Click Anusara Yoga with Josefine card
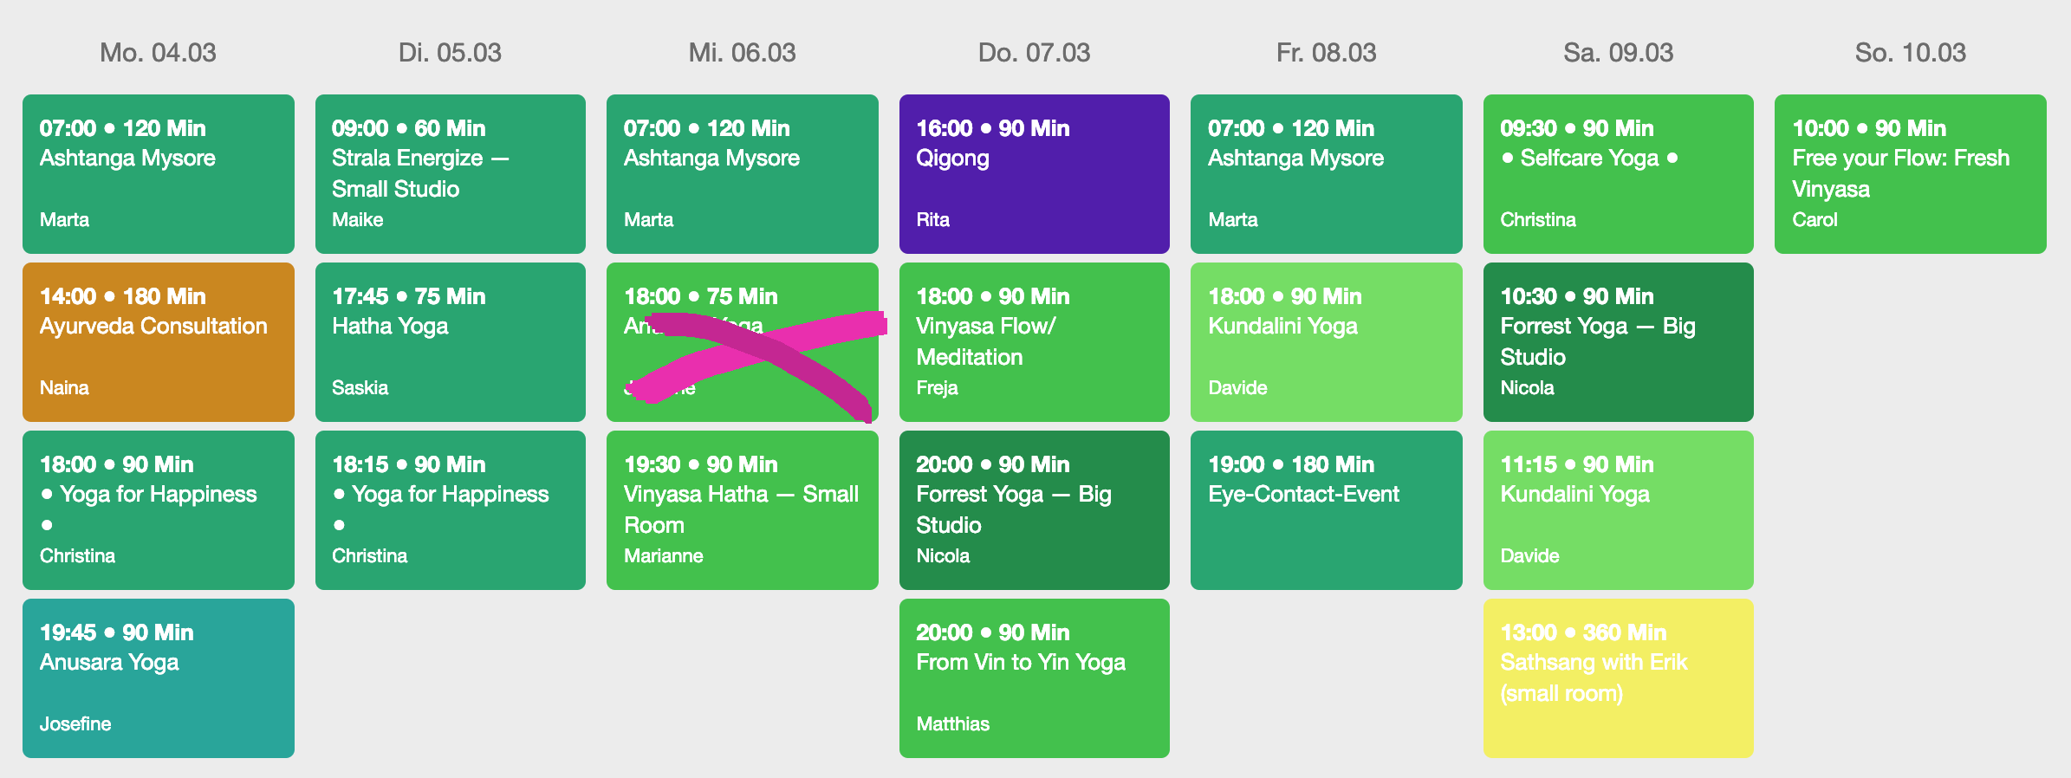The height and width of the screenshot is (778, 2071). point(159,678)
